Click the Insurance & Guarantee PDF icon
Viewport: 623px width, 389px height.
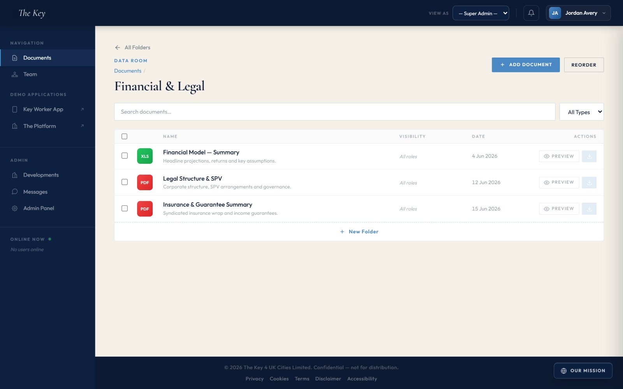pyautogui.click(x=145, y=209)
